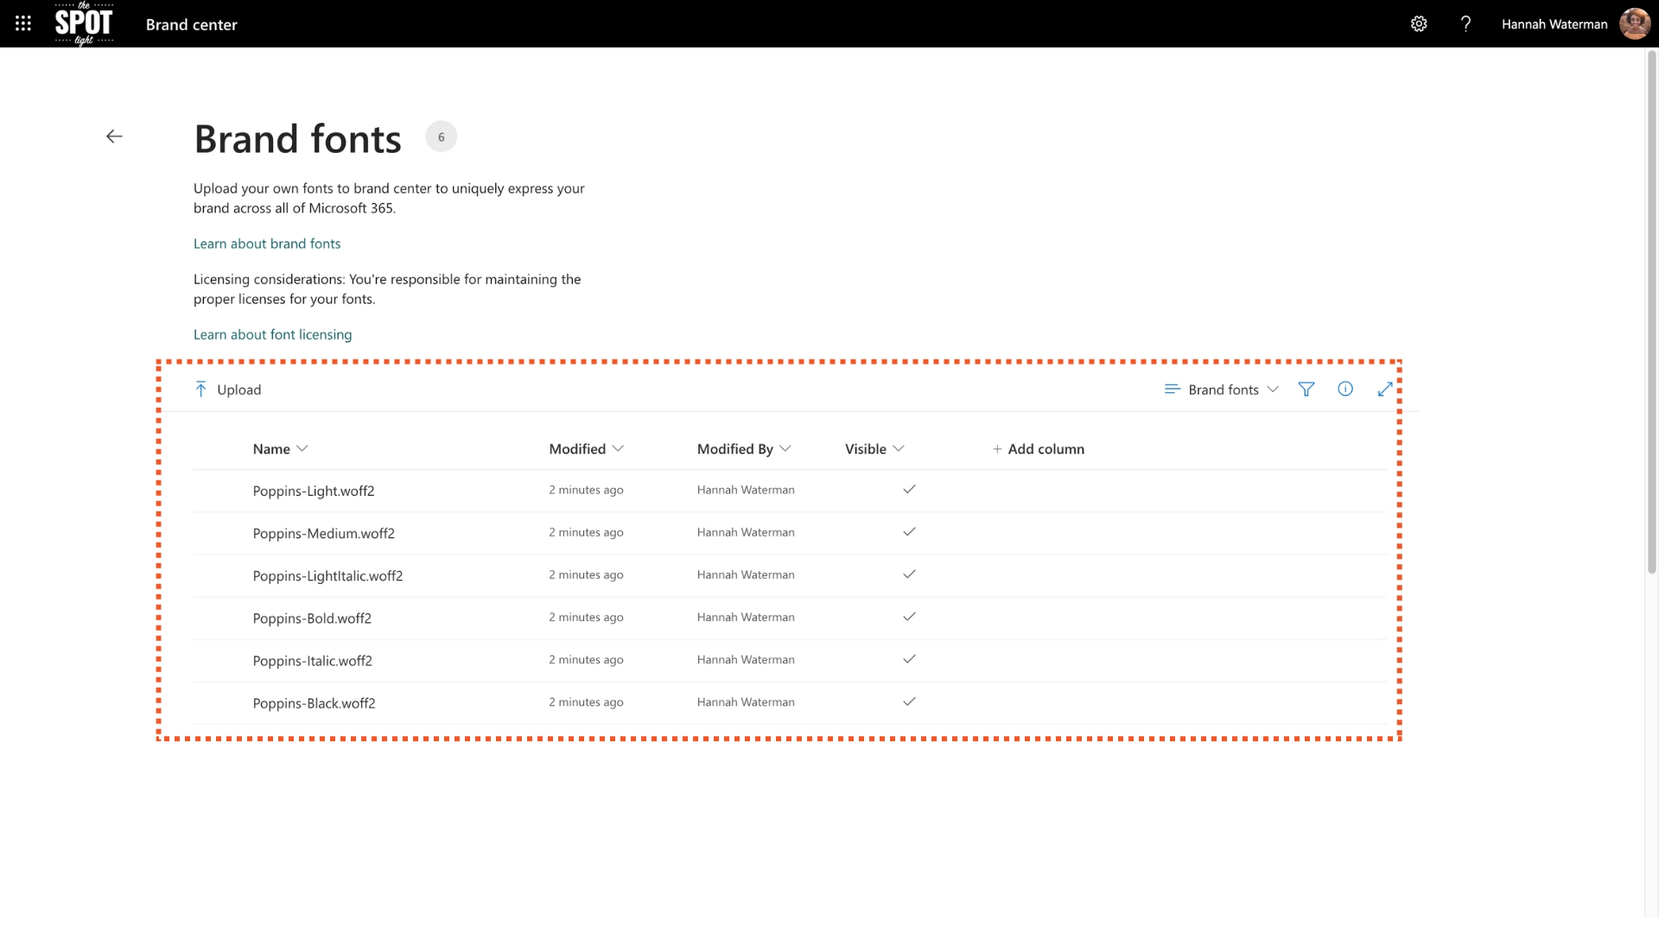Open the Settings gear icon
Screen dimensions: 1659x933
pyautogui.click(x=1420, y=23)
